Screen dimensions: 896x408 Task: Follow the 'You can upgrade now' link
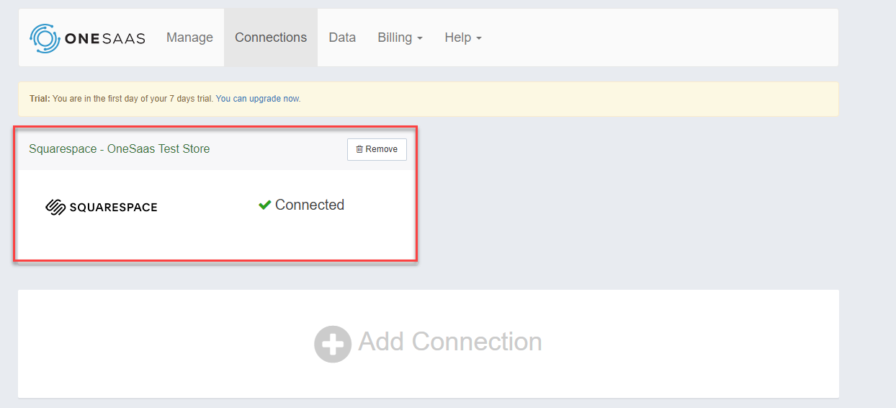(x=258, y=99)
